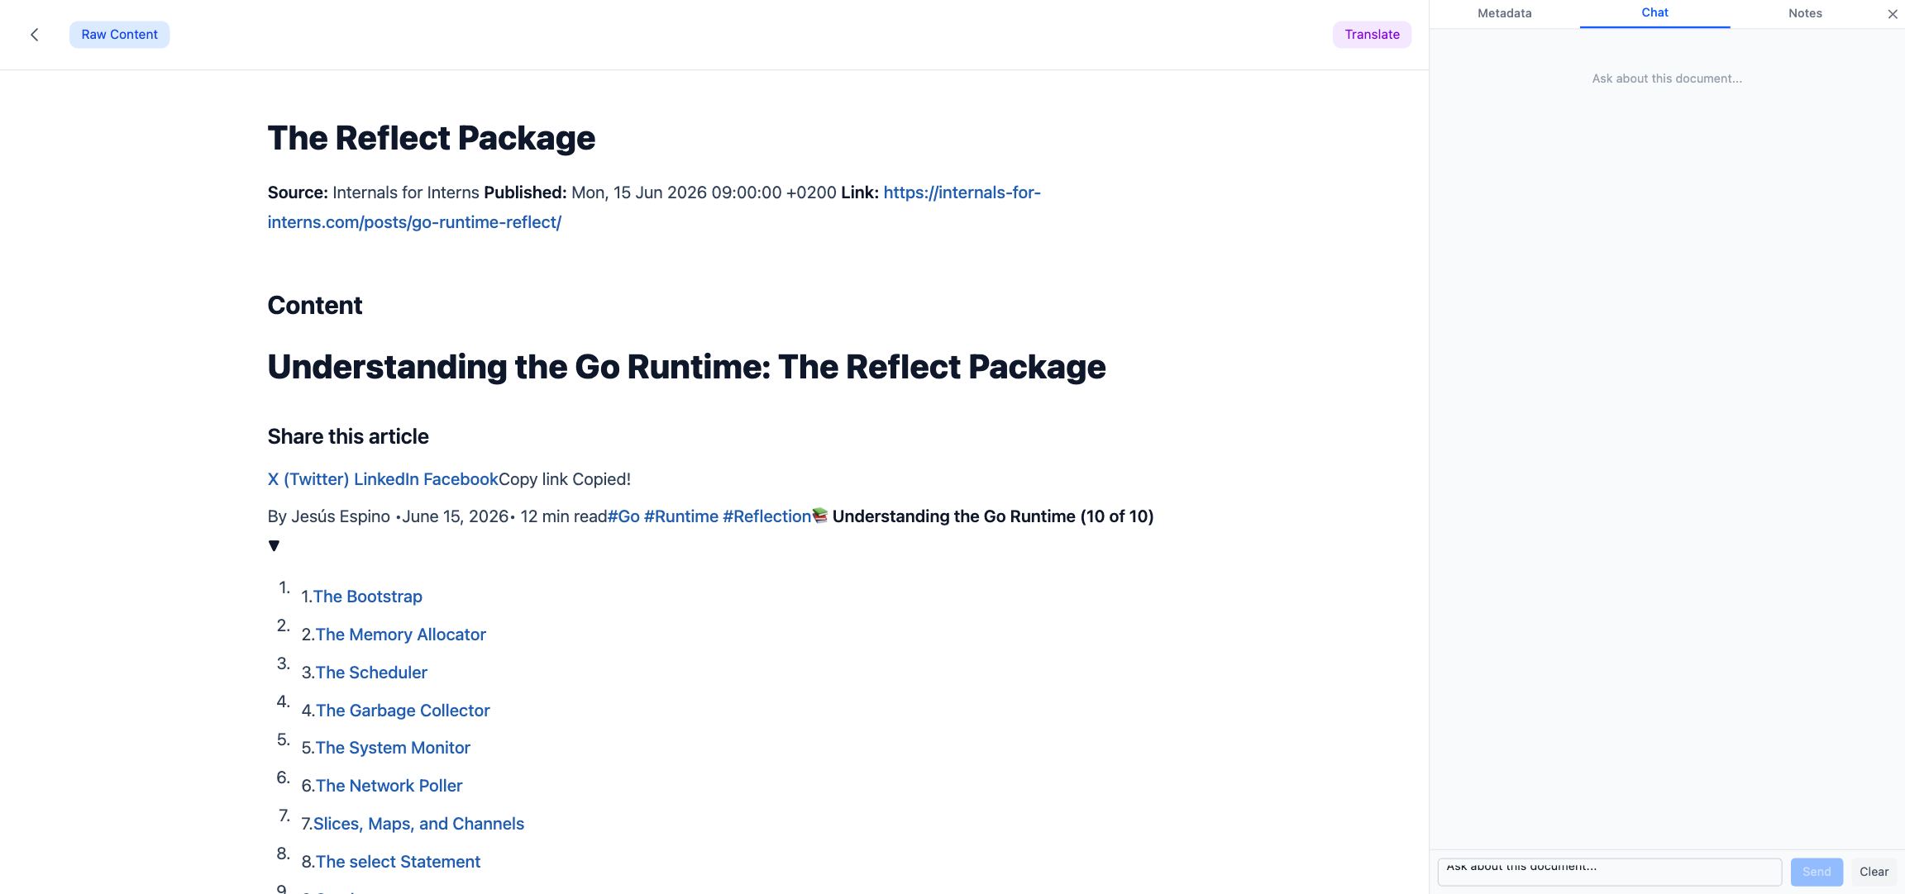Open the #Runtime tag link
Image resolution: width=1905 pixels, height=894 pixels.
(681, 516)
